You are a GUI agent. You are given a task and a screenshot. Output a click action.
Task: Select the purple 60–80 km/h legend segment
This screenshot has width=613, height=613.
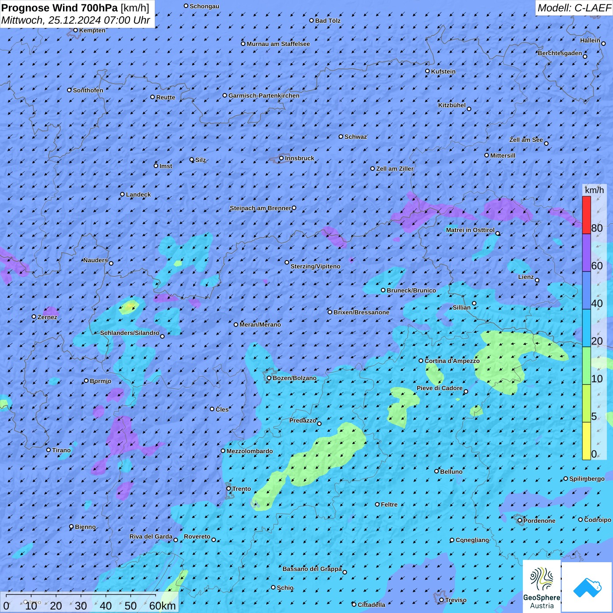coord(586,253)
